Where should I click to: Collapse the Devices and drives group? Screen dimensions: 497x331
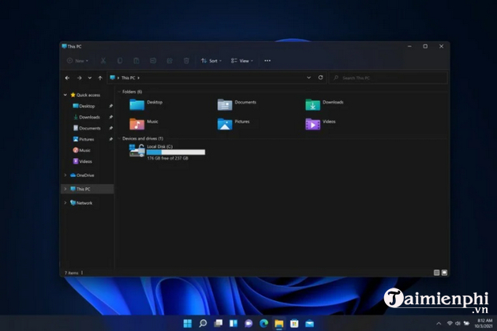[119, 138]
